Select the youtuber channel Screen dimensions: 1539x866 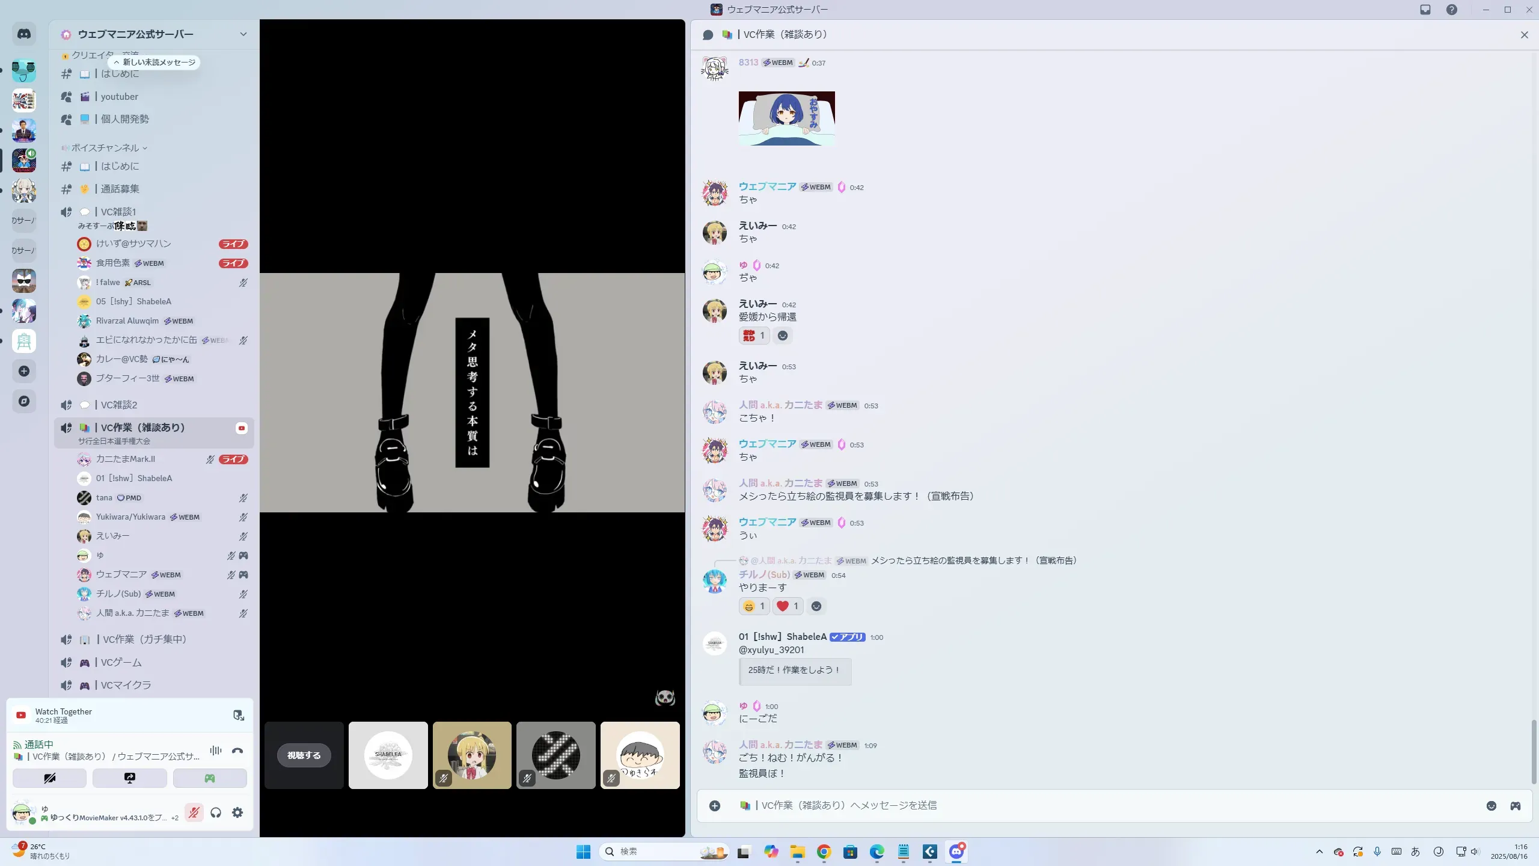click(119, 97)
